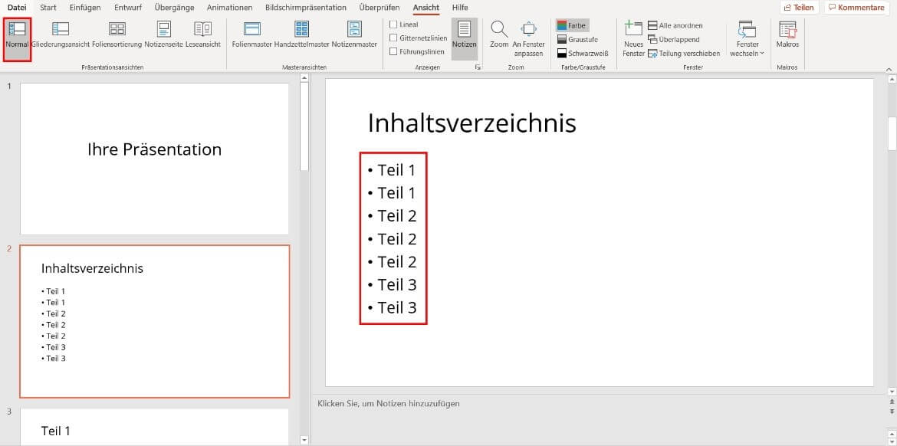Click previous slide double arrow button
This screenshot has height=446, width=897.
(x=892, y=402)
